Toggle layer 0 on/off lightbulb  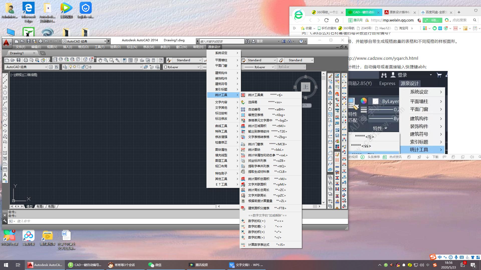71,67
